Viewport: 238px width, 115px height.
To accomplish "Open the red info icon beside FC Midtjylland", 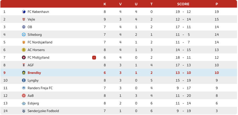I will [x=94, y=58].
